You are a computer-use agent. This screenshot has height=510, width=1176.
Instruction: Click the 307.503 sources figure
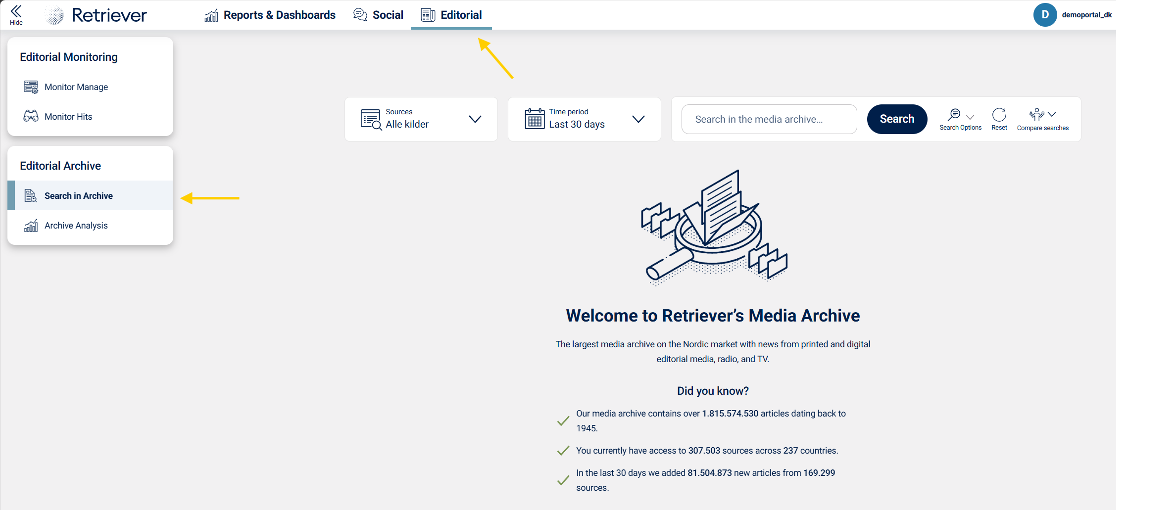point(704,451)
